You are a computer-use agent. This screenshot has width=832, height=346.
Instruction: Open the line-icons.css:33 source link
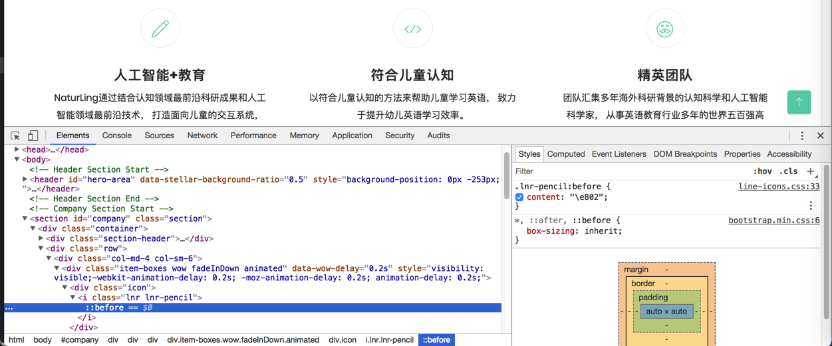(x=779, y=187)
